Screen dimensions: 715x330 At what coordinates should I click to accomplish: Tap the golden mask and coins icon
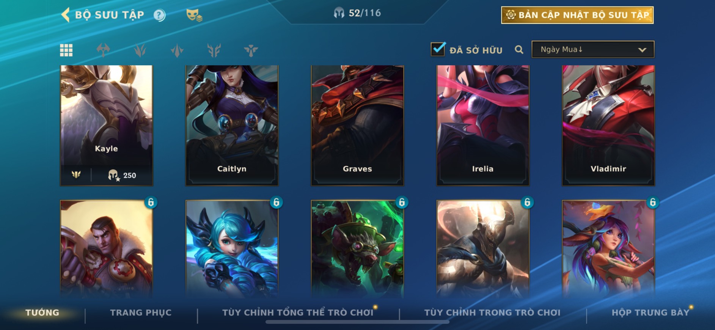tap(194, 15)
